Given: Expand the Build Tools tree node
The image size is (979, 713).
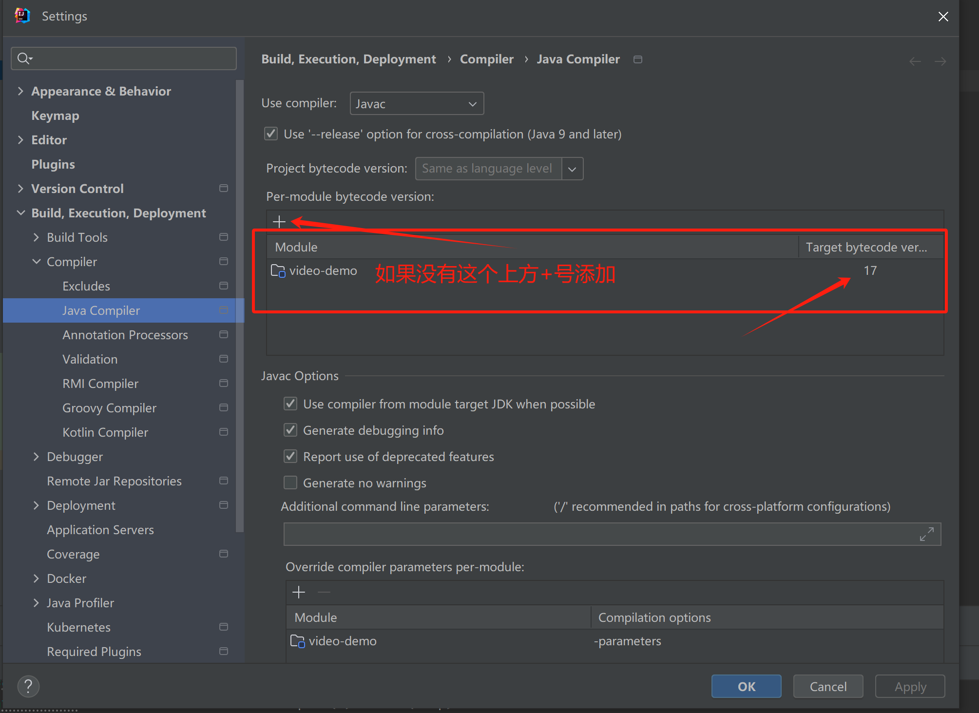Looking at the screenshot, I should click(36, 237).
